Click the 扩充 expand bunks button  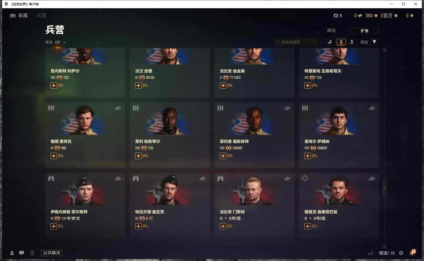(x=364, y=31)
